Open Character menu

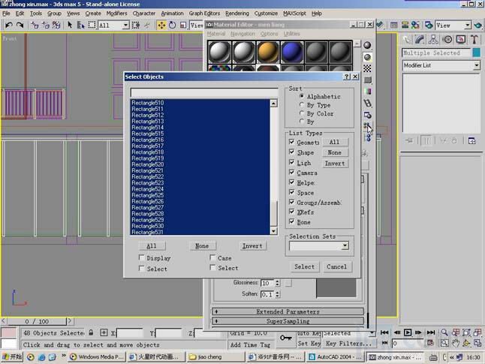click(144, 14)
